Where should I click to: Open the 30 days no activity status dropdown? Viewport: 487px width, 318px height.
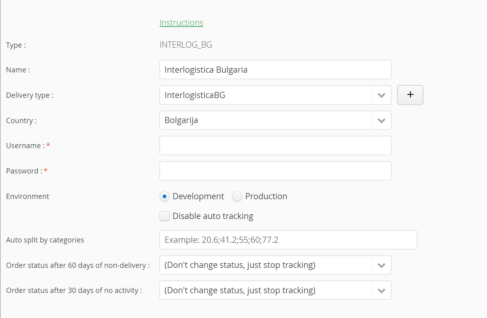coord(275,290)
